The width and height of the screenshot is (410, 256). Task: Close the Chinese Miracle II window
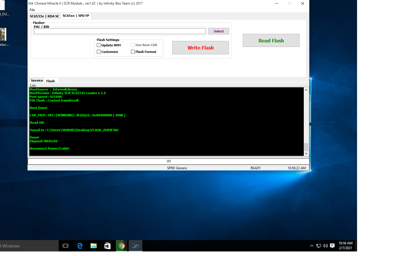coord(303,3)
